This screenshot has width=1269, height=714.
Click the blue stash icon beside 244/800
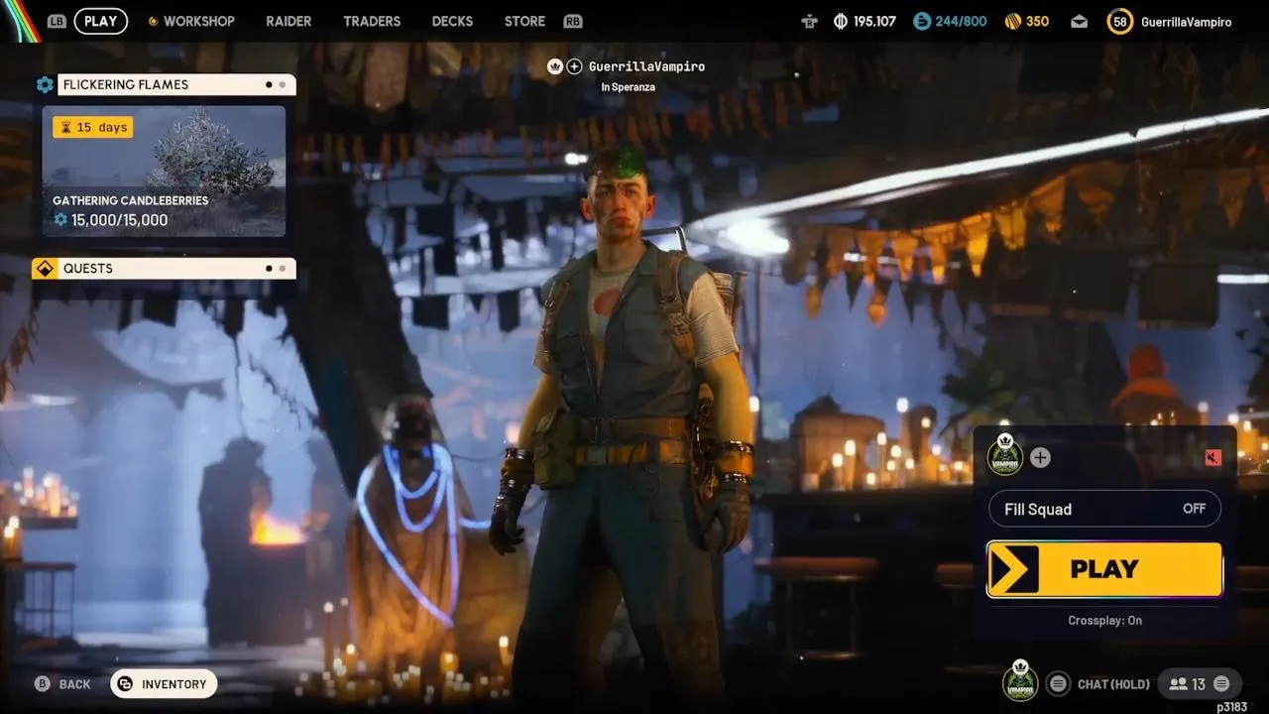[922, 21]
